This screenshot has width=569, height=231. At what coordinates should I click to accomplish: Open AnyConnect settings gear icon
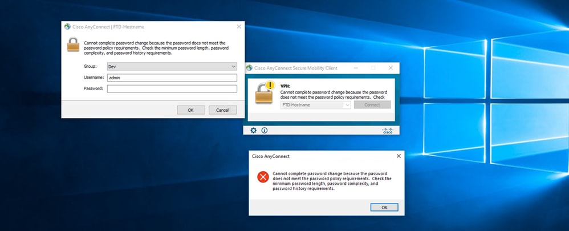click(x=253, y=131)
